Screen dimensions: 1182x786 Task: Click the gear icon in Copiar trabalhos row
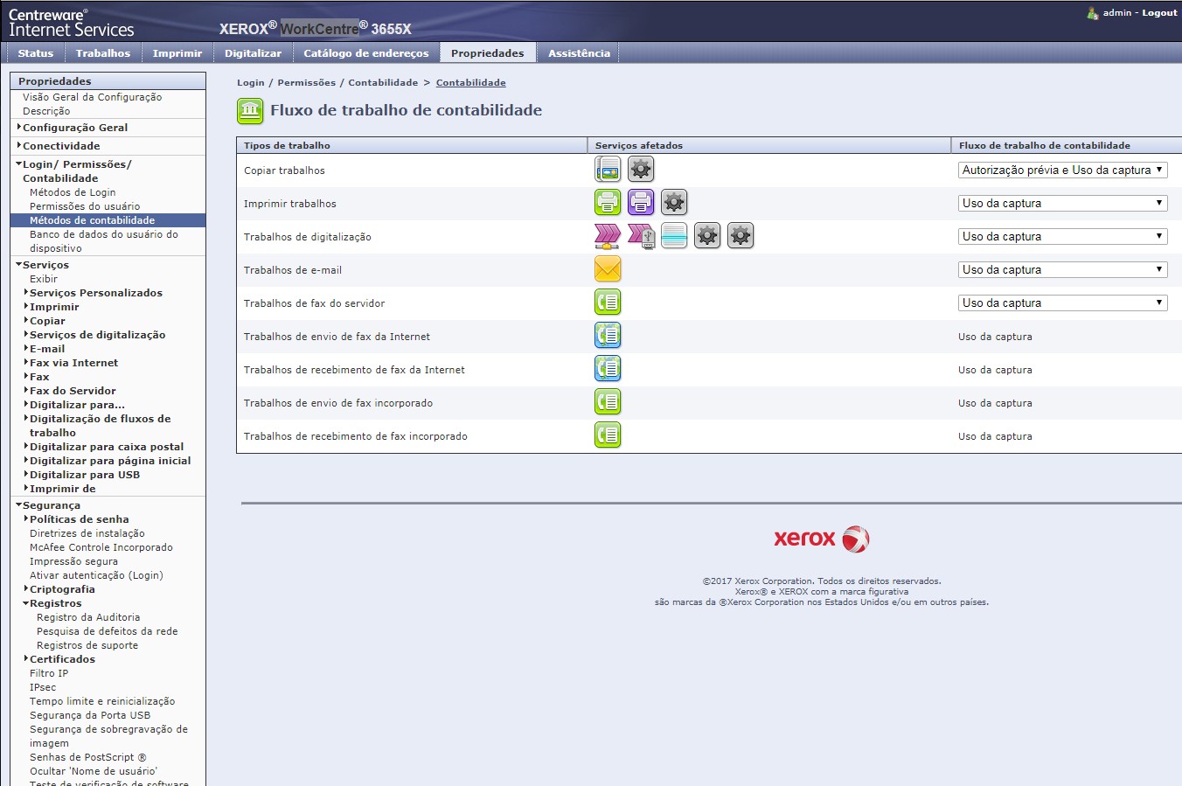[641, 170]
